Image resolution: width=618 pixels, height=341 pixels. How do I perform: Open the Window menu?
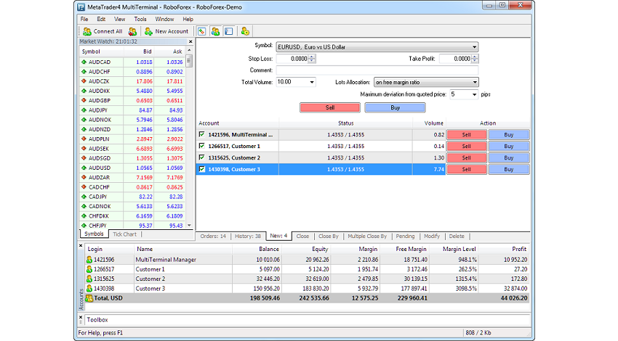pos(164,19)
